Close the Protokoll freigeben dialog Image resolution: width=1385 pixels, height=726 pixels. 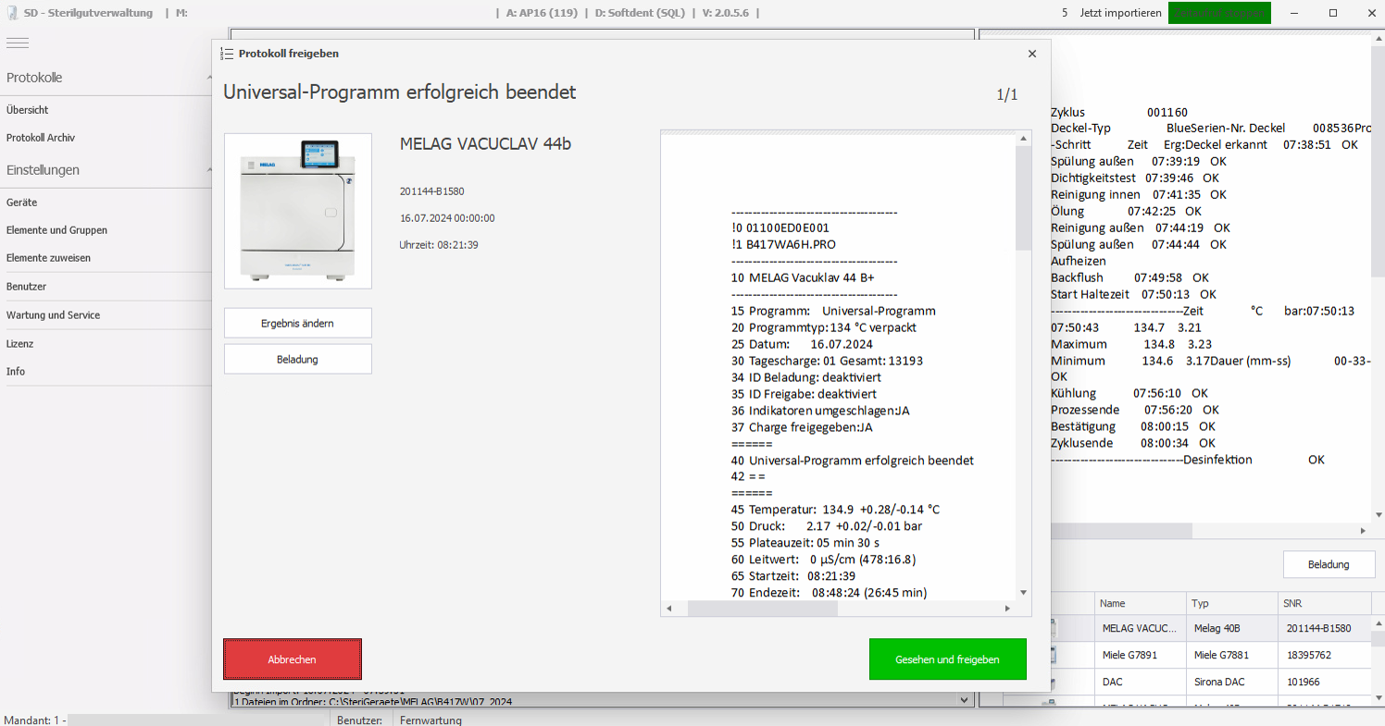1032,54
